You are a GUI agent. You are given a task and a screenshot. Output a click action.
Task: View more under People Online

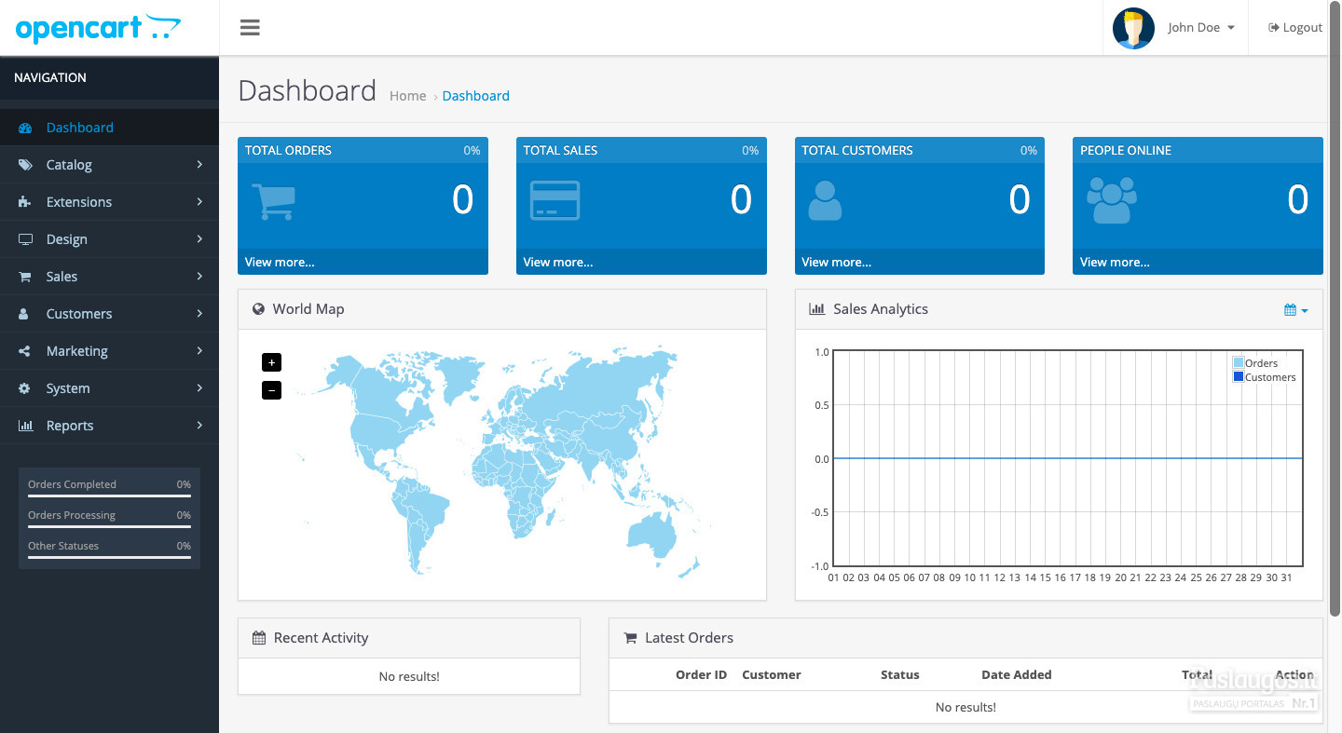tap(1115, 262)
